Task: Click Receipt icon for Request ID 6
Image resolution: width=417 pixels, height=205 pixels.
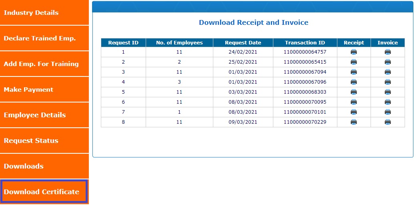Action: [354, 102]
